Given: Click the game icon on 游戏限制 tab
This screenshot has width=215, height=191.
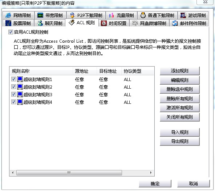Looking at the screenshot, I should (x=183, y=15).
